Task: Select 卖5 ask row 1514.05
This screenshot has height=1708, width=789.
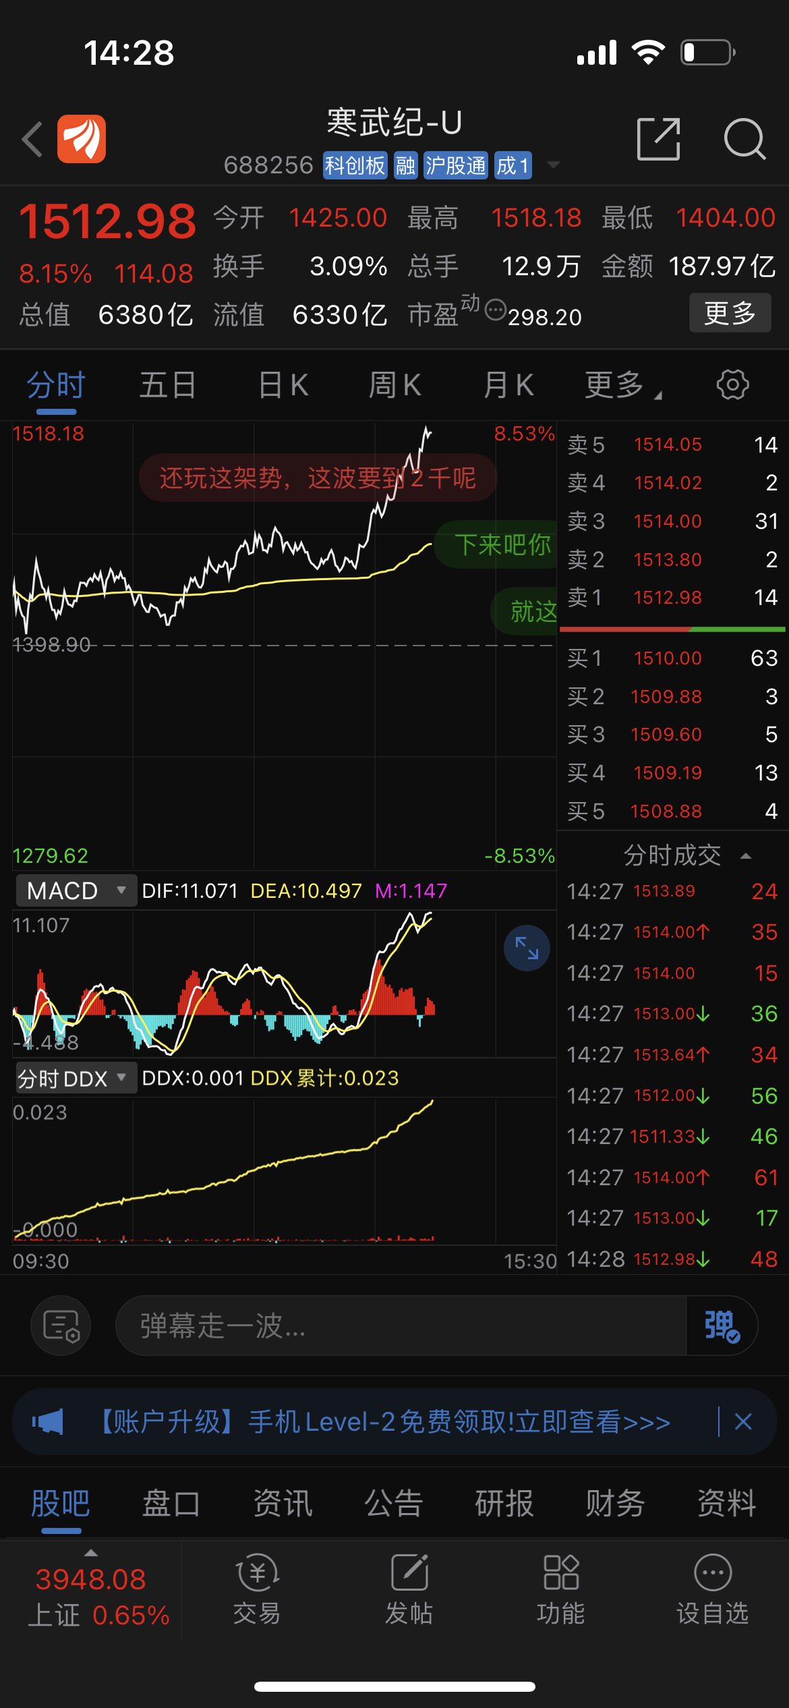Action: 672,445
